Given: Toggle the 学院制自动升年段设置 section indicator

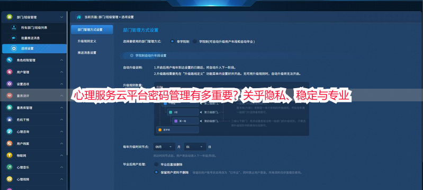Looking at the screenshot, I should [x=132, y=55].
